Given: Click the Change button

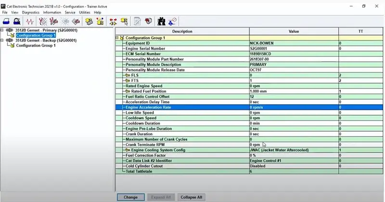Looking at the screenshot, I should coord(130,197).
